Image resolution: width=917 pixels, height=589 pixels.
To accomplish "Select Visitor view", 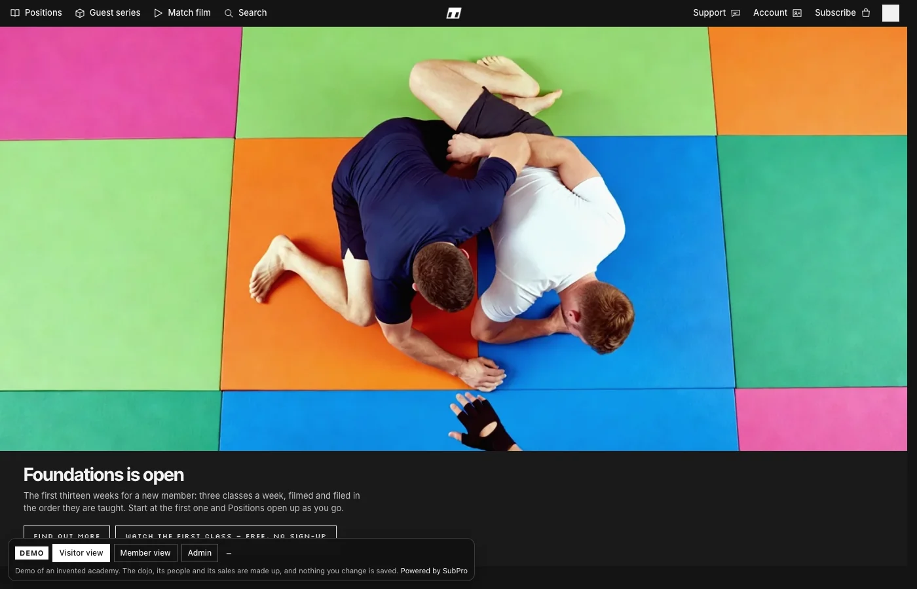I will [x=81, y=553].
